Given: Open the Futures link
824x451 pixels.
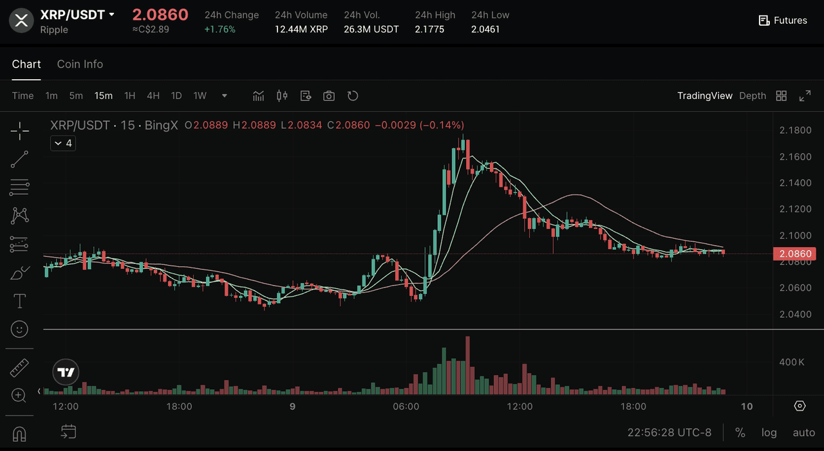Looking at the screenshot, I should (783, 21).
